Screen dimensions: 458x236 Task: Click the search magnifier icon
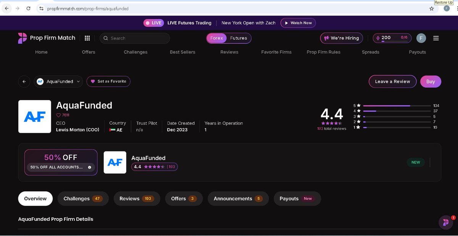tap(106, 38)
